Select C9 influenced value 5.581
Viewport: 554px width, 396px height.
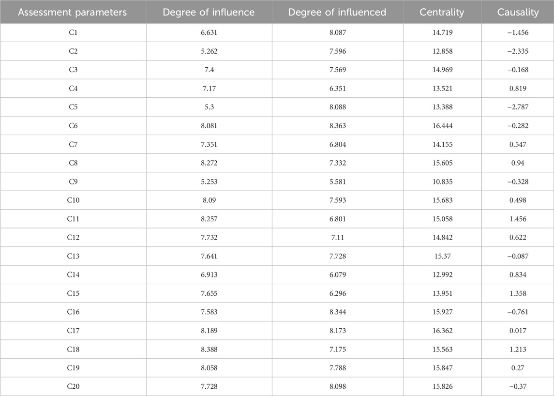(x=337, y=182)
